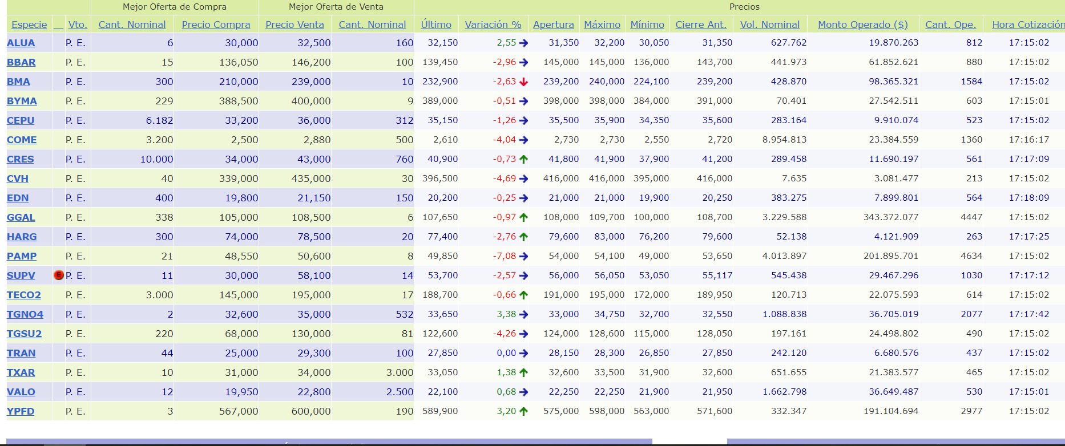Click GGAL's Monto Operado value 343.372.077

point(891,217)
